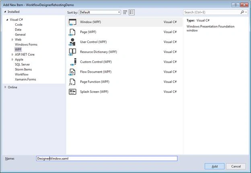Image resolution: width=251 pixels, height=173 pixels.
Task: Select the User Control (WPF) label
Action: [93, 42]
